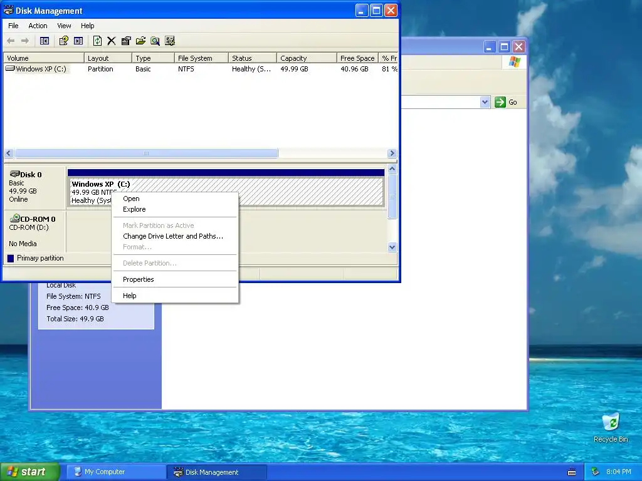Screen dimensions: 642x481
Task: Click the Windows flag logo in My Computer
Action: point(514,62)
